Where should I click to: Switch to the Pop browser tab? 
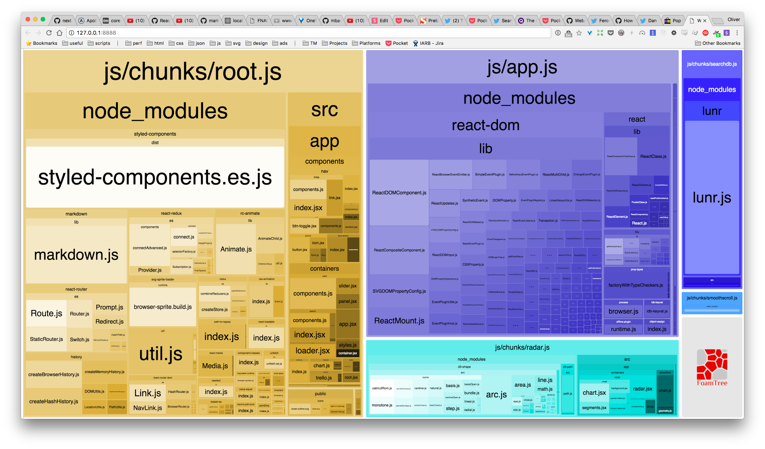pyautogui.click(x=673, y=21)
